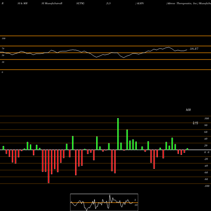The width and height of the screenshot is (211, 211).
Task: Click the Aileron Therapeutics, Inc. company name
Action: (x=182, y=3)
